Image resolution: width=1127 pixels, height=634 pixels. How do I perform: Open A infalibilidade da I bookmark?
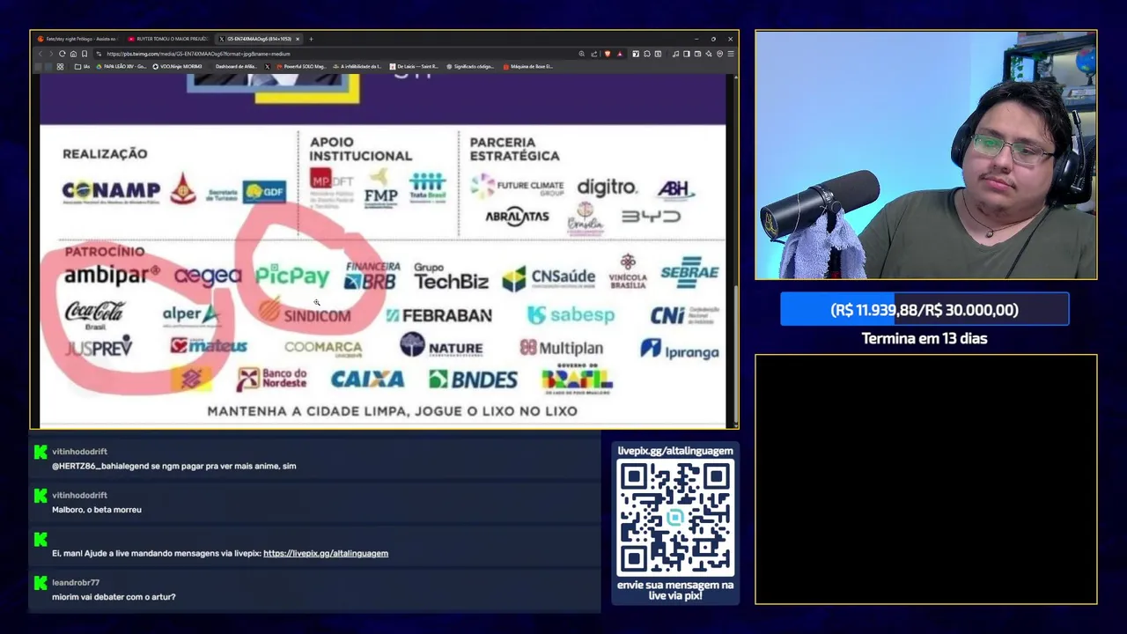click(x=357, y=66)
